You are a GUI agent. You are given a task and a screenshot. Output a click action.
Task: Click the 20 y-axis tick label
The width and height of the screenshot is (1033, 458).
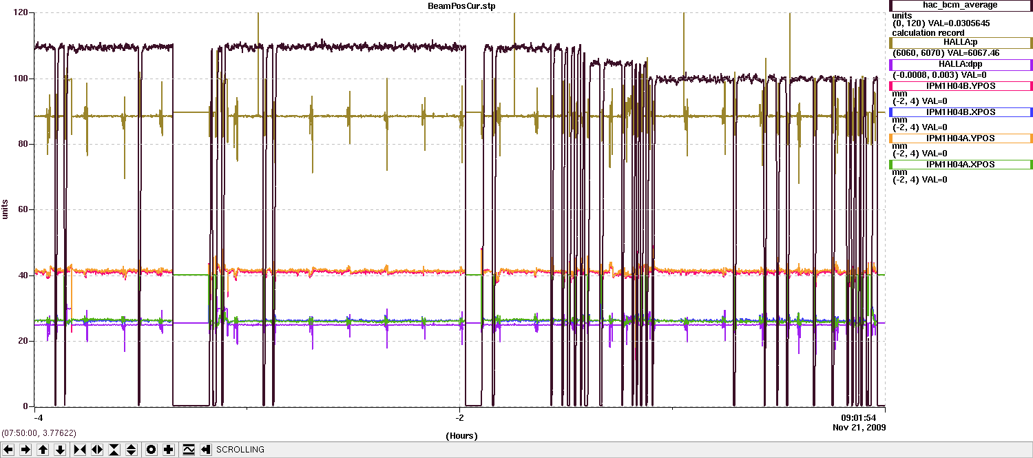(23, 341)
